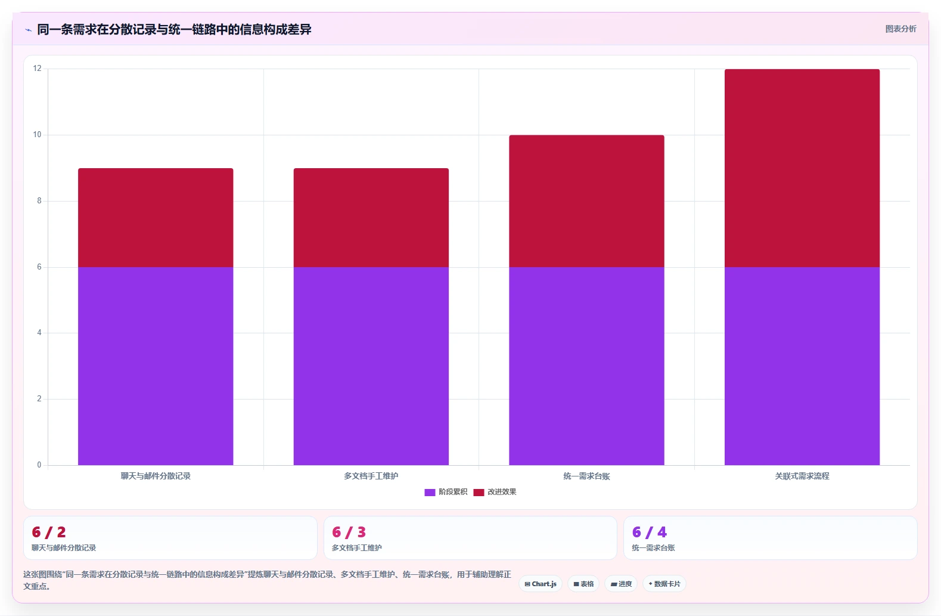Click the Chart.js tag
Viewport: 941px width, 616px height.
(541, 584)
